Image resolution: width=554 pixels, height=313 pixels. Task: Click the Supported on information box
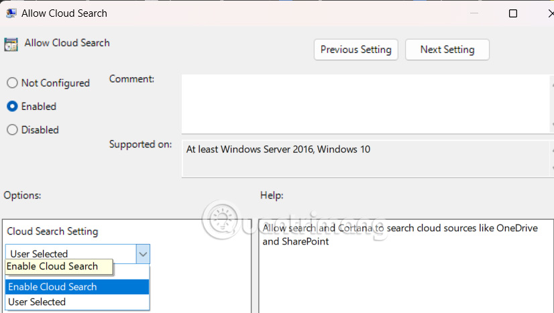click(x=362, y=158)
